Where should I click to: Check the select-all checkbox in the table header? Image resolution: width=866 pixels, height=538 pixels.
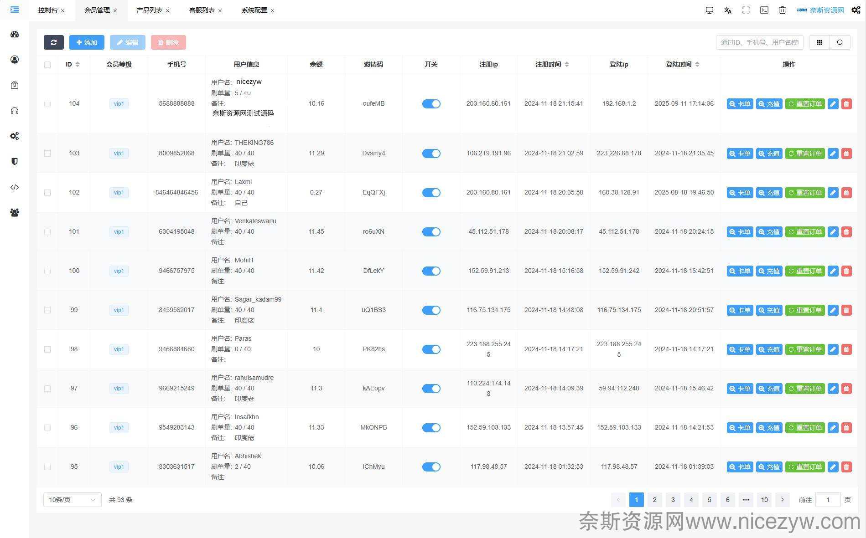tap(47, 65)
